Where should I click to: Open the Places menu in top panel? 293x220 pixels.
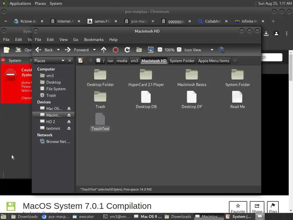pyautogui.click(x=40, y=3)
